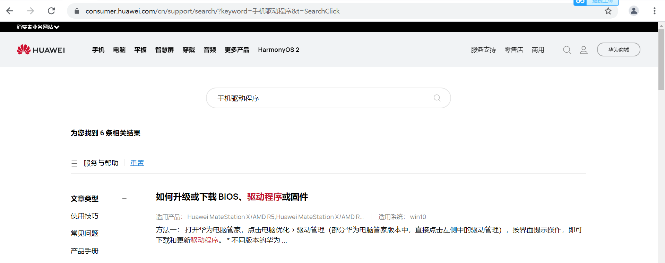The height and width of the screenshot is (263, 665).
Task: View site security lock info
Action: [x=77, y=11]
